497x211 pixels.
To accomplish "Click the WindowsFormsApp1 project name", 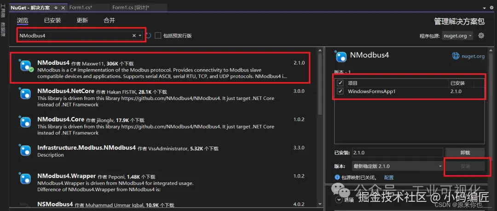I will pos(371,91).
